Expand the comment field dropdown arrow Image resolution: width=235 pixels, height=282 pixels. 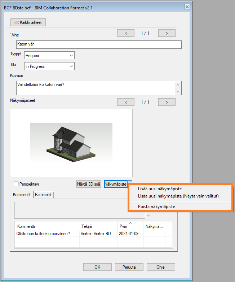(x=147, y=216)
